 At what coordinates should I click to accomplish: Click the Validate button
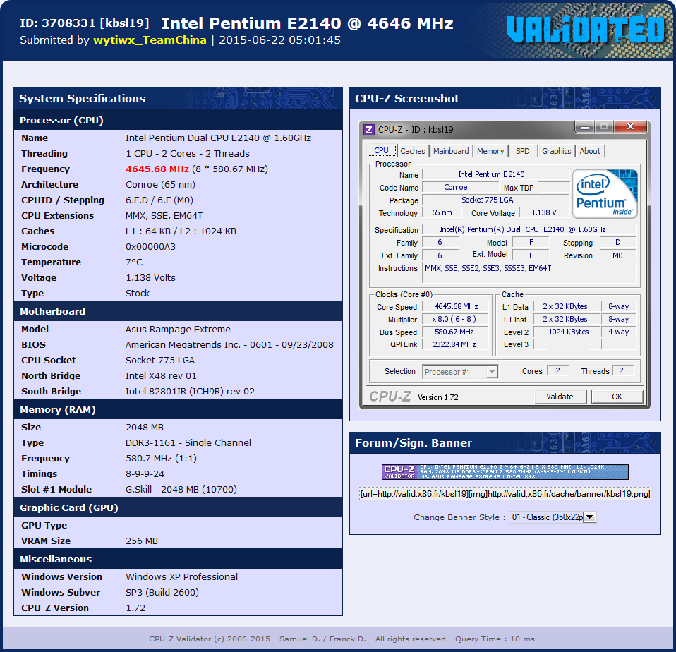[x=560, y=397]
